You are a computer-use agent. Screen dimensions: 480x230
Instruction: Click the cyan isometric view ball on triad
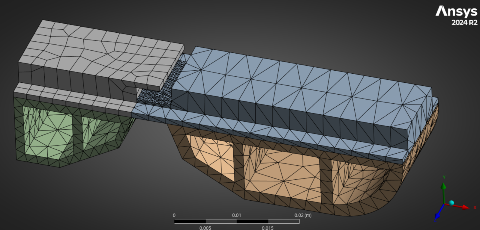click(451, 203)
